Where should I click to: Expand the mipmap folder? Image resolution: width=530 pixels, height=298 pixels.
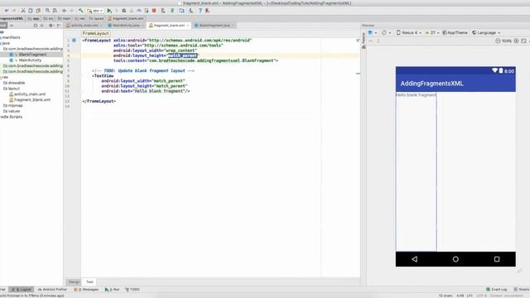pyautogui.click(x=13, y=106)
